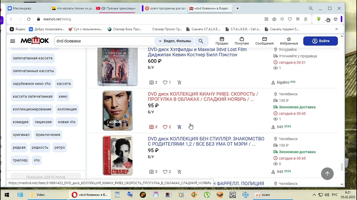Add Хэтфилды и Маккои DVD to cart

(x=179, y=82)
